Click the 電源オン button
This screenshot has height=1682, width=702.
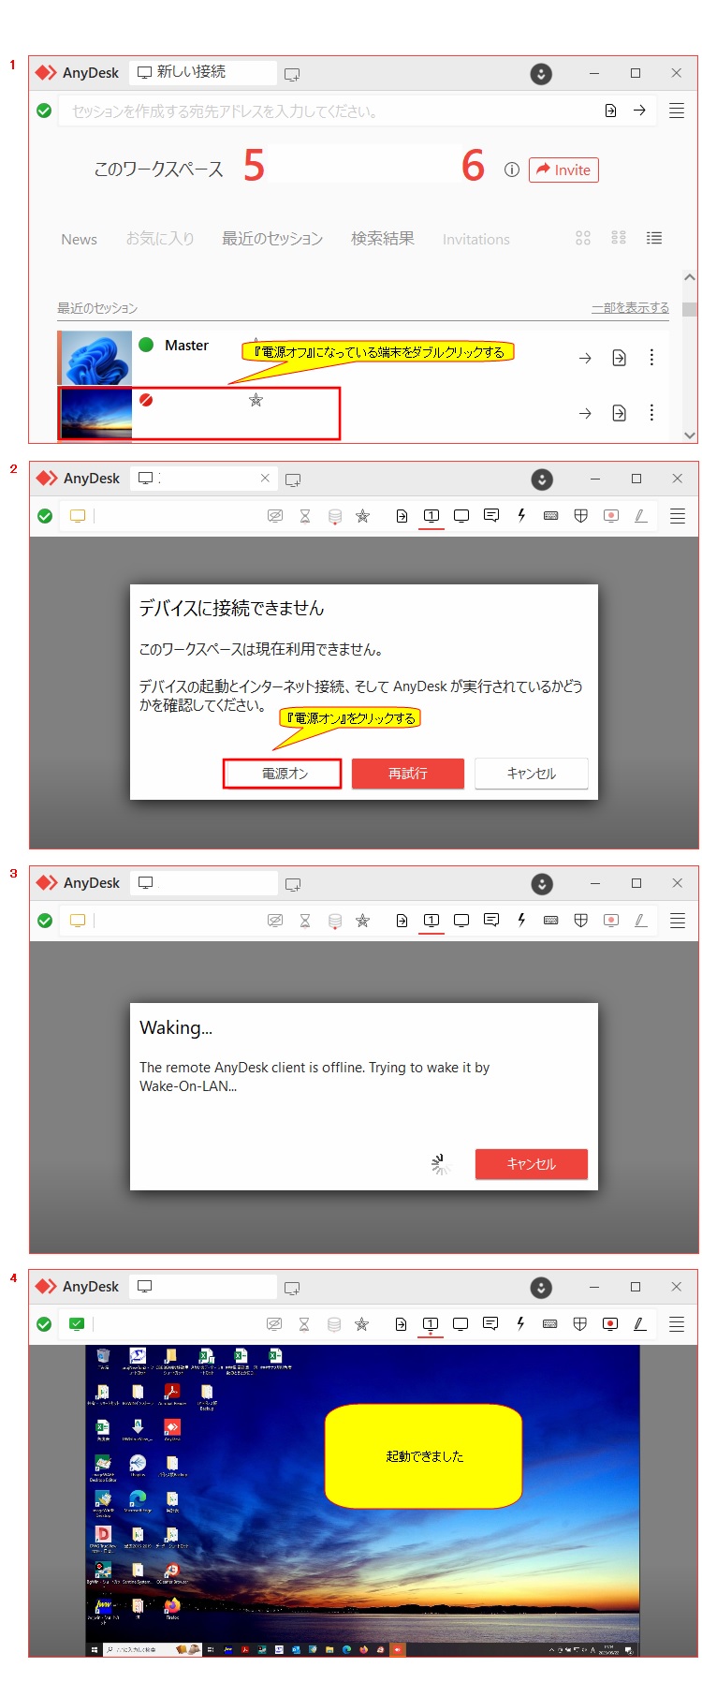click(x=282, y=774)
